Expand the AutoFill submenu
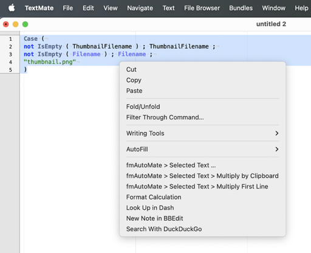 (x=202, y=149)
